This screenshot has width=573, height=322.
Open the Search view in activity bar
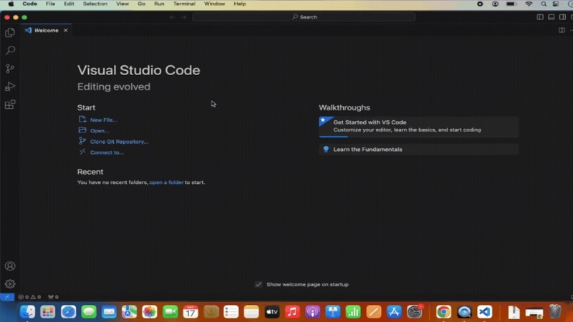(x=10, y=50)
